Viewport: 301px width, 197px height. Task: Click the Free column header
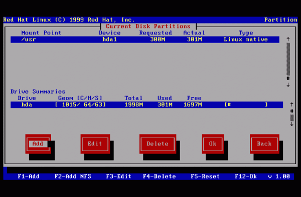194,98
